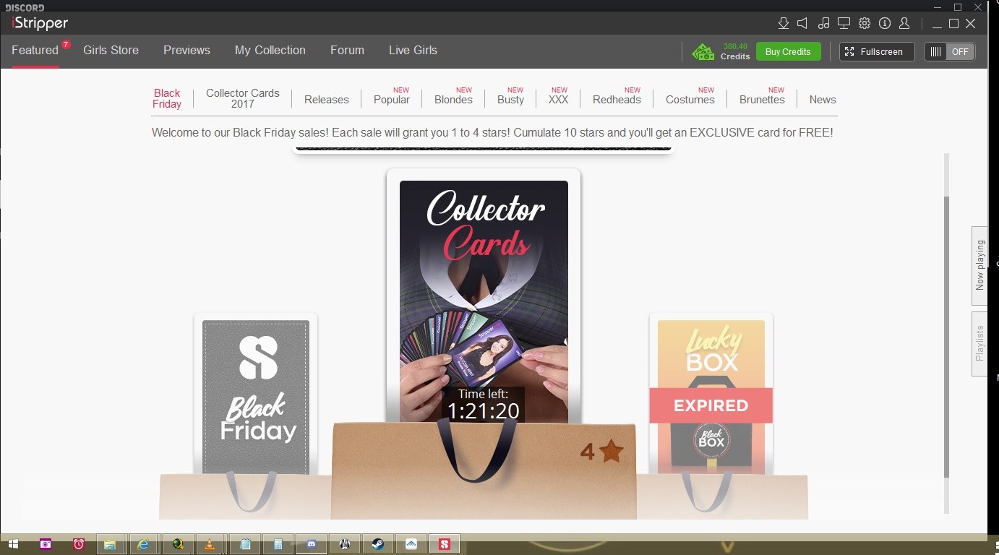Open the Brunettes category

click(x=762, y=100)
